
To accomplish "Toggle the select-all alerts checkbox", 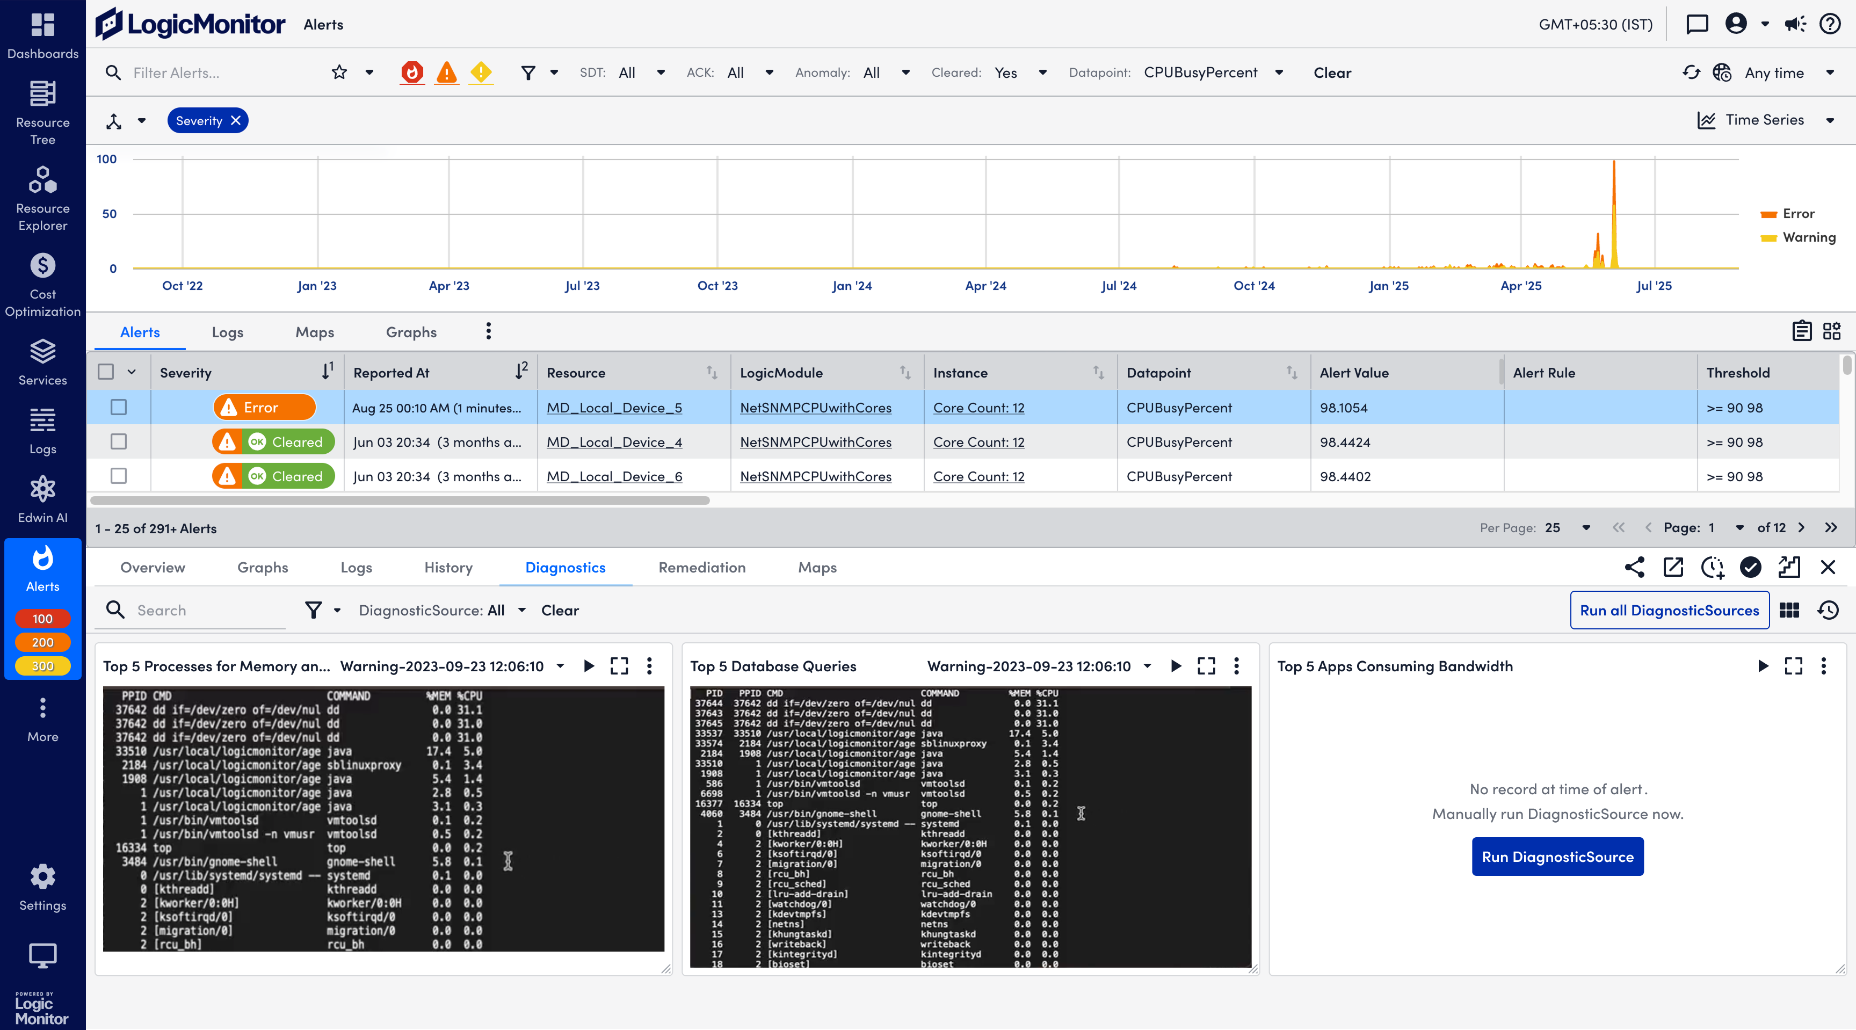I will tap(106, 372).
